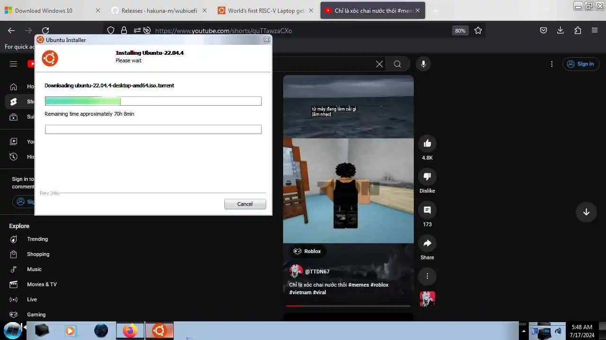Click the #roblox hashtag
The image size is (606, 340).
(x=380, y=285)
